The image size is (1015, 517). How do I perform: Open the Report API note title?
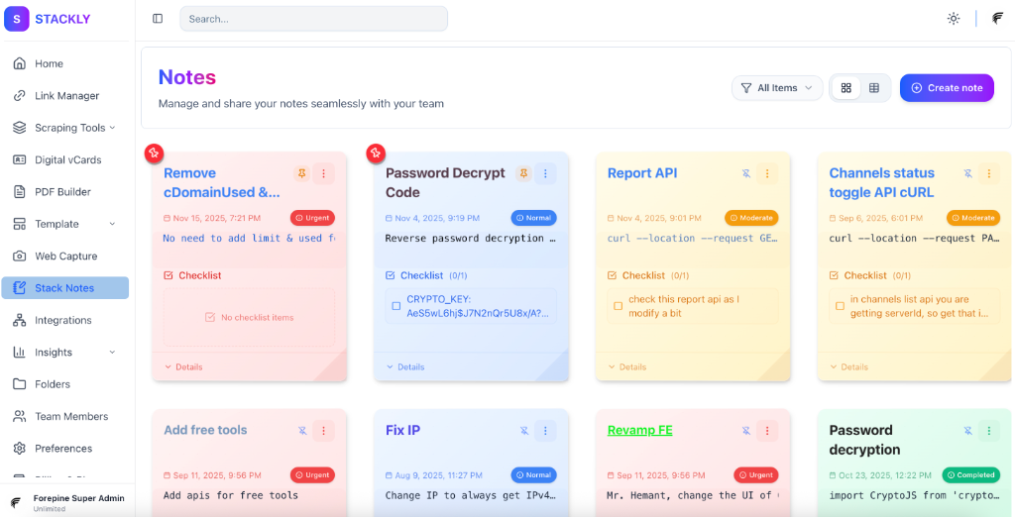coord(642,172)
